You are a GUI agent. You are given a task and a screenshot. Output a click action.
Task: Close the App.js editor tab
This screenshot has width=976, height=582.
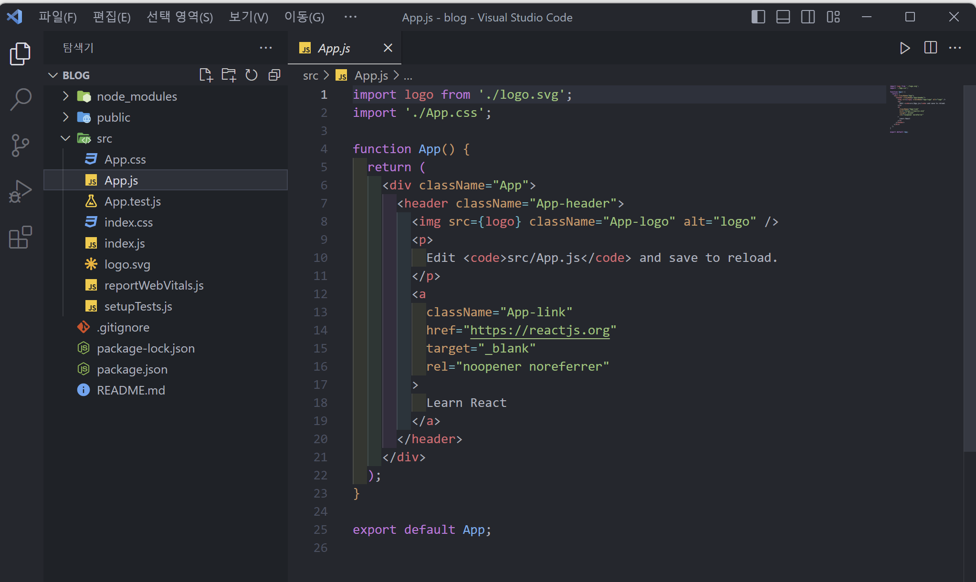[x=388, y=48]
